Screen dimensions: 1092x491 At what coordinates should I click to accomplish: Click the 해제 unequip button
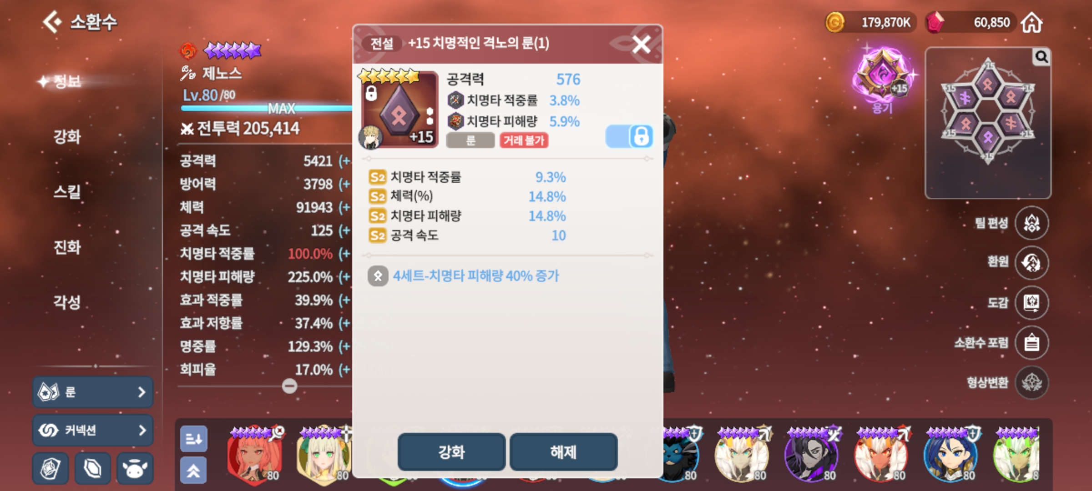563,452
